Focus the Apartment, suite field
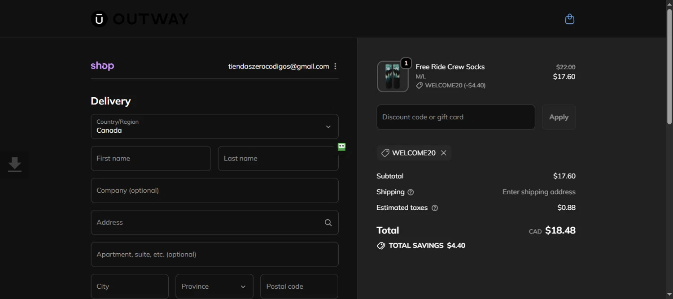This screenshot has width=673, height=299. click(214, 255)
